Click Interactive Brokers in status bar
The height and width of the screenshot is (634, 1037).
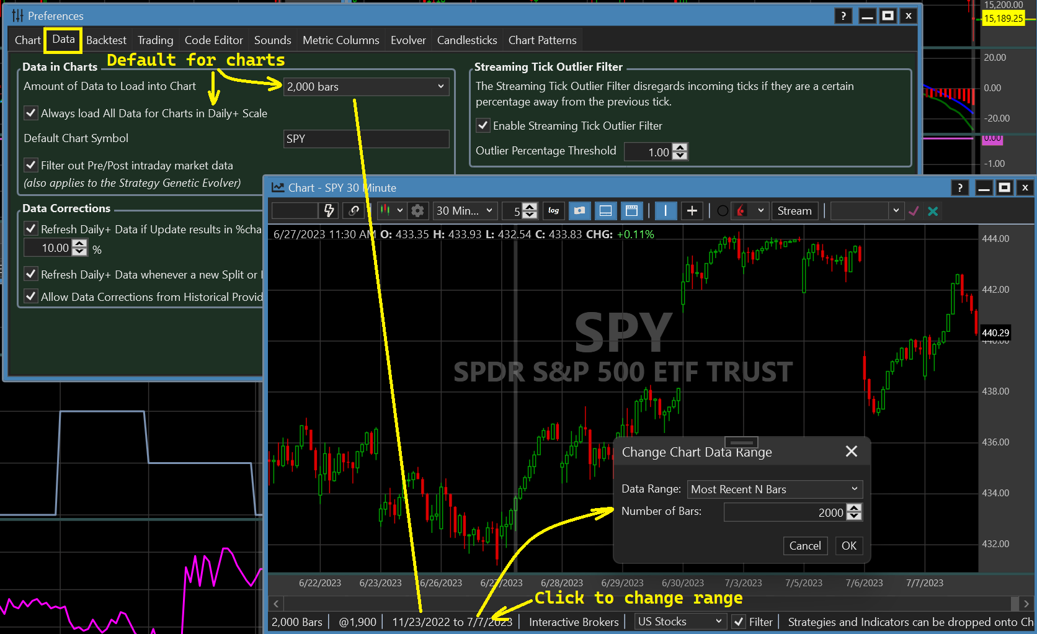pyautogui.click(x=574, y=622)
